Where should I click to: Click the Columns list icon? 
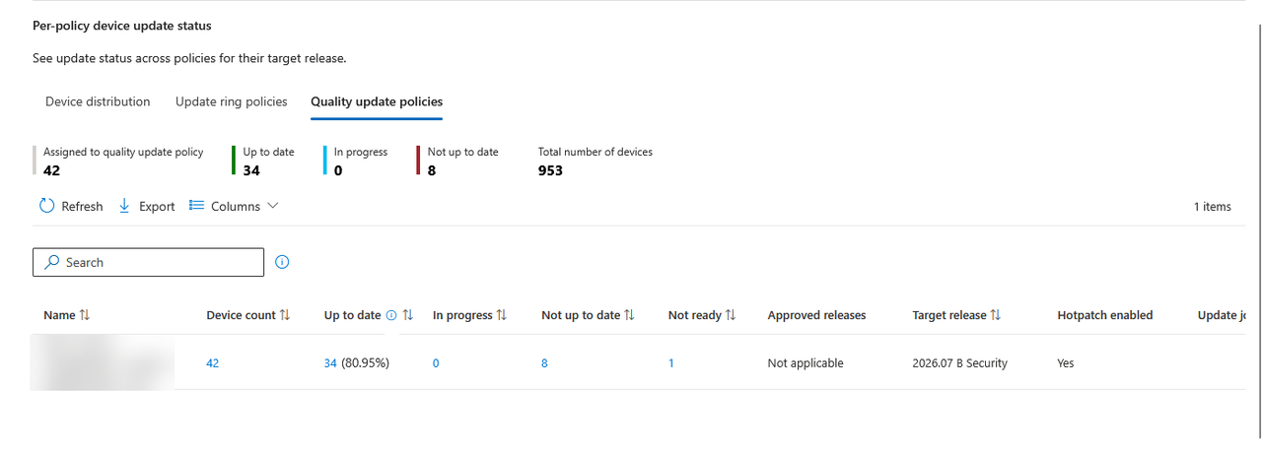pyautogui.click(x=196, y=206)
